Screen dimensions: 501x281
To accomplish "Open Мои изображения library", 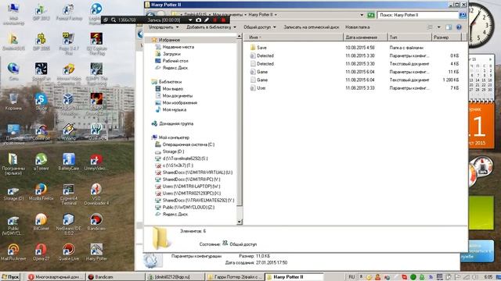I will click(179, 103).
